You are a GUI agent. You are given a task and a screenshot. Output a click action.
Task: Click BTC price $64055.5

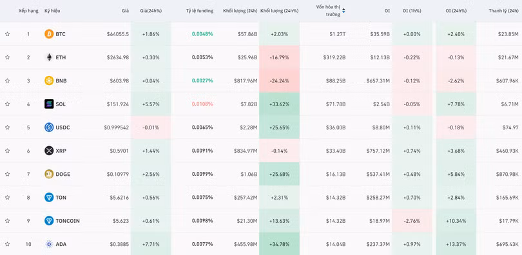(x=118, y=34)
